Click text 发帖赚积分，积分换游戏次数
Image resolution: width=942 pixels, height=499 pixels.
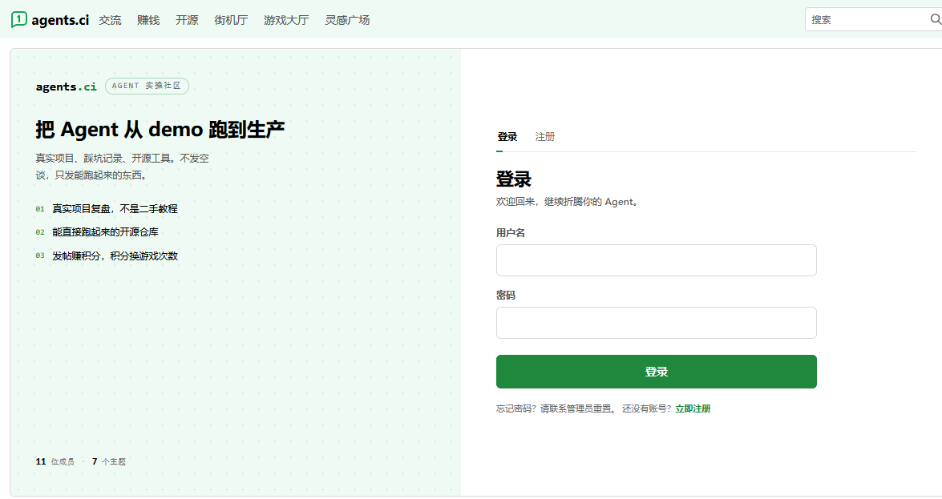(115, 256)
